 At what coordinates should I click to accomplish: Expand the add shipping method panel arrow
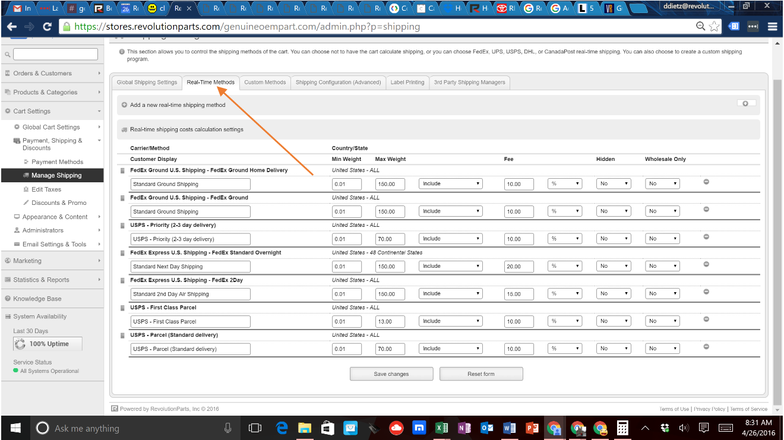(746, 103)
